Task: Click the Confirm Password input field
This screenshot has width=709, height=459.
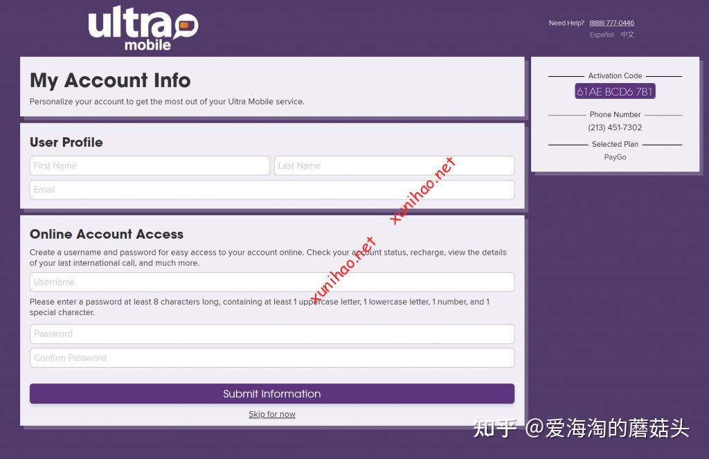Action: click(272, 358)
